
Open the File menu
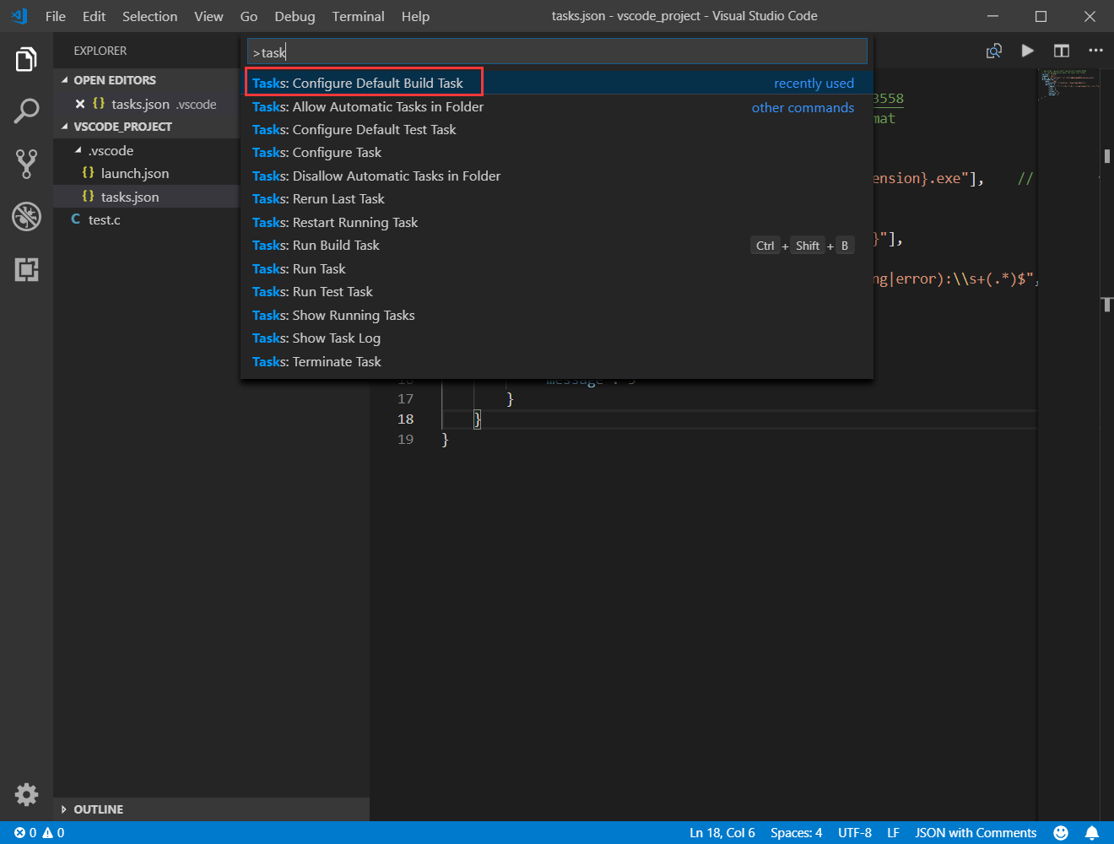point(56,16)
